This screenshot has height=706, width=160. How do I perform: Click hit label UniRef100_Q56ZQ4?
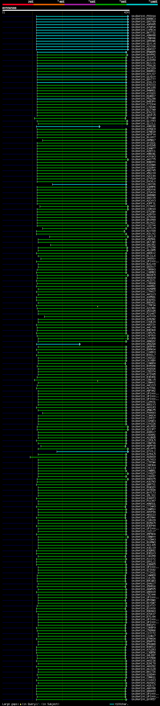coord(143,344)
